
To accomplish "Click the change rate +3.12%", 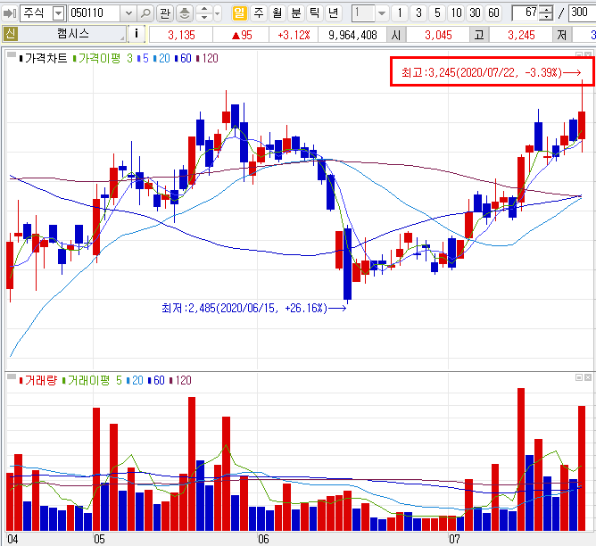I will tap(294, 36).
